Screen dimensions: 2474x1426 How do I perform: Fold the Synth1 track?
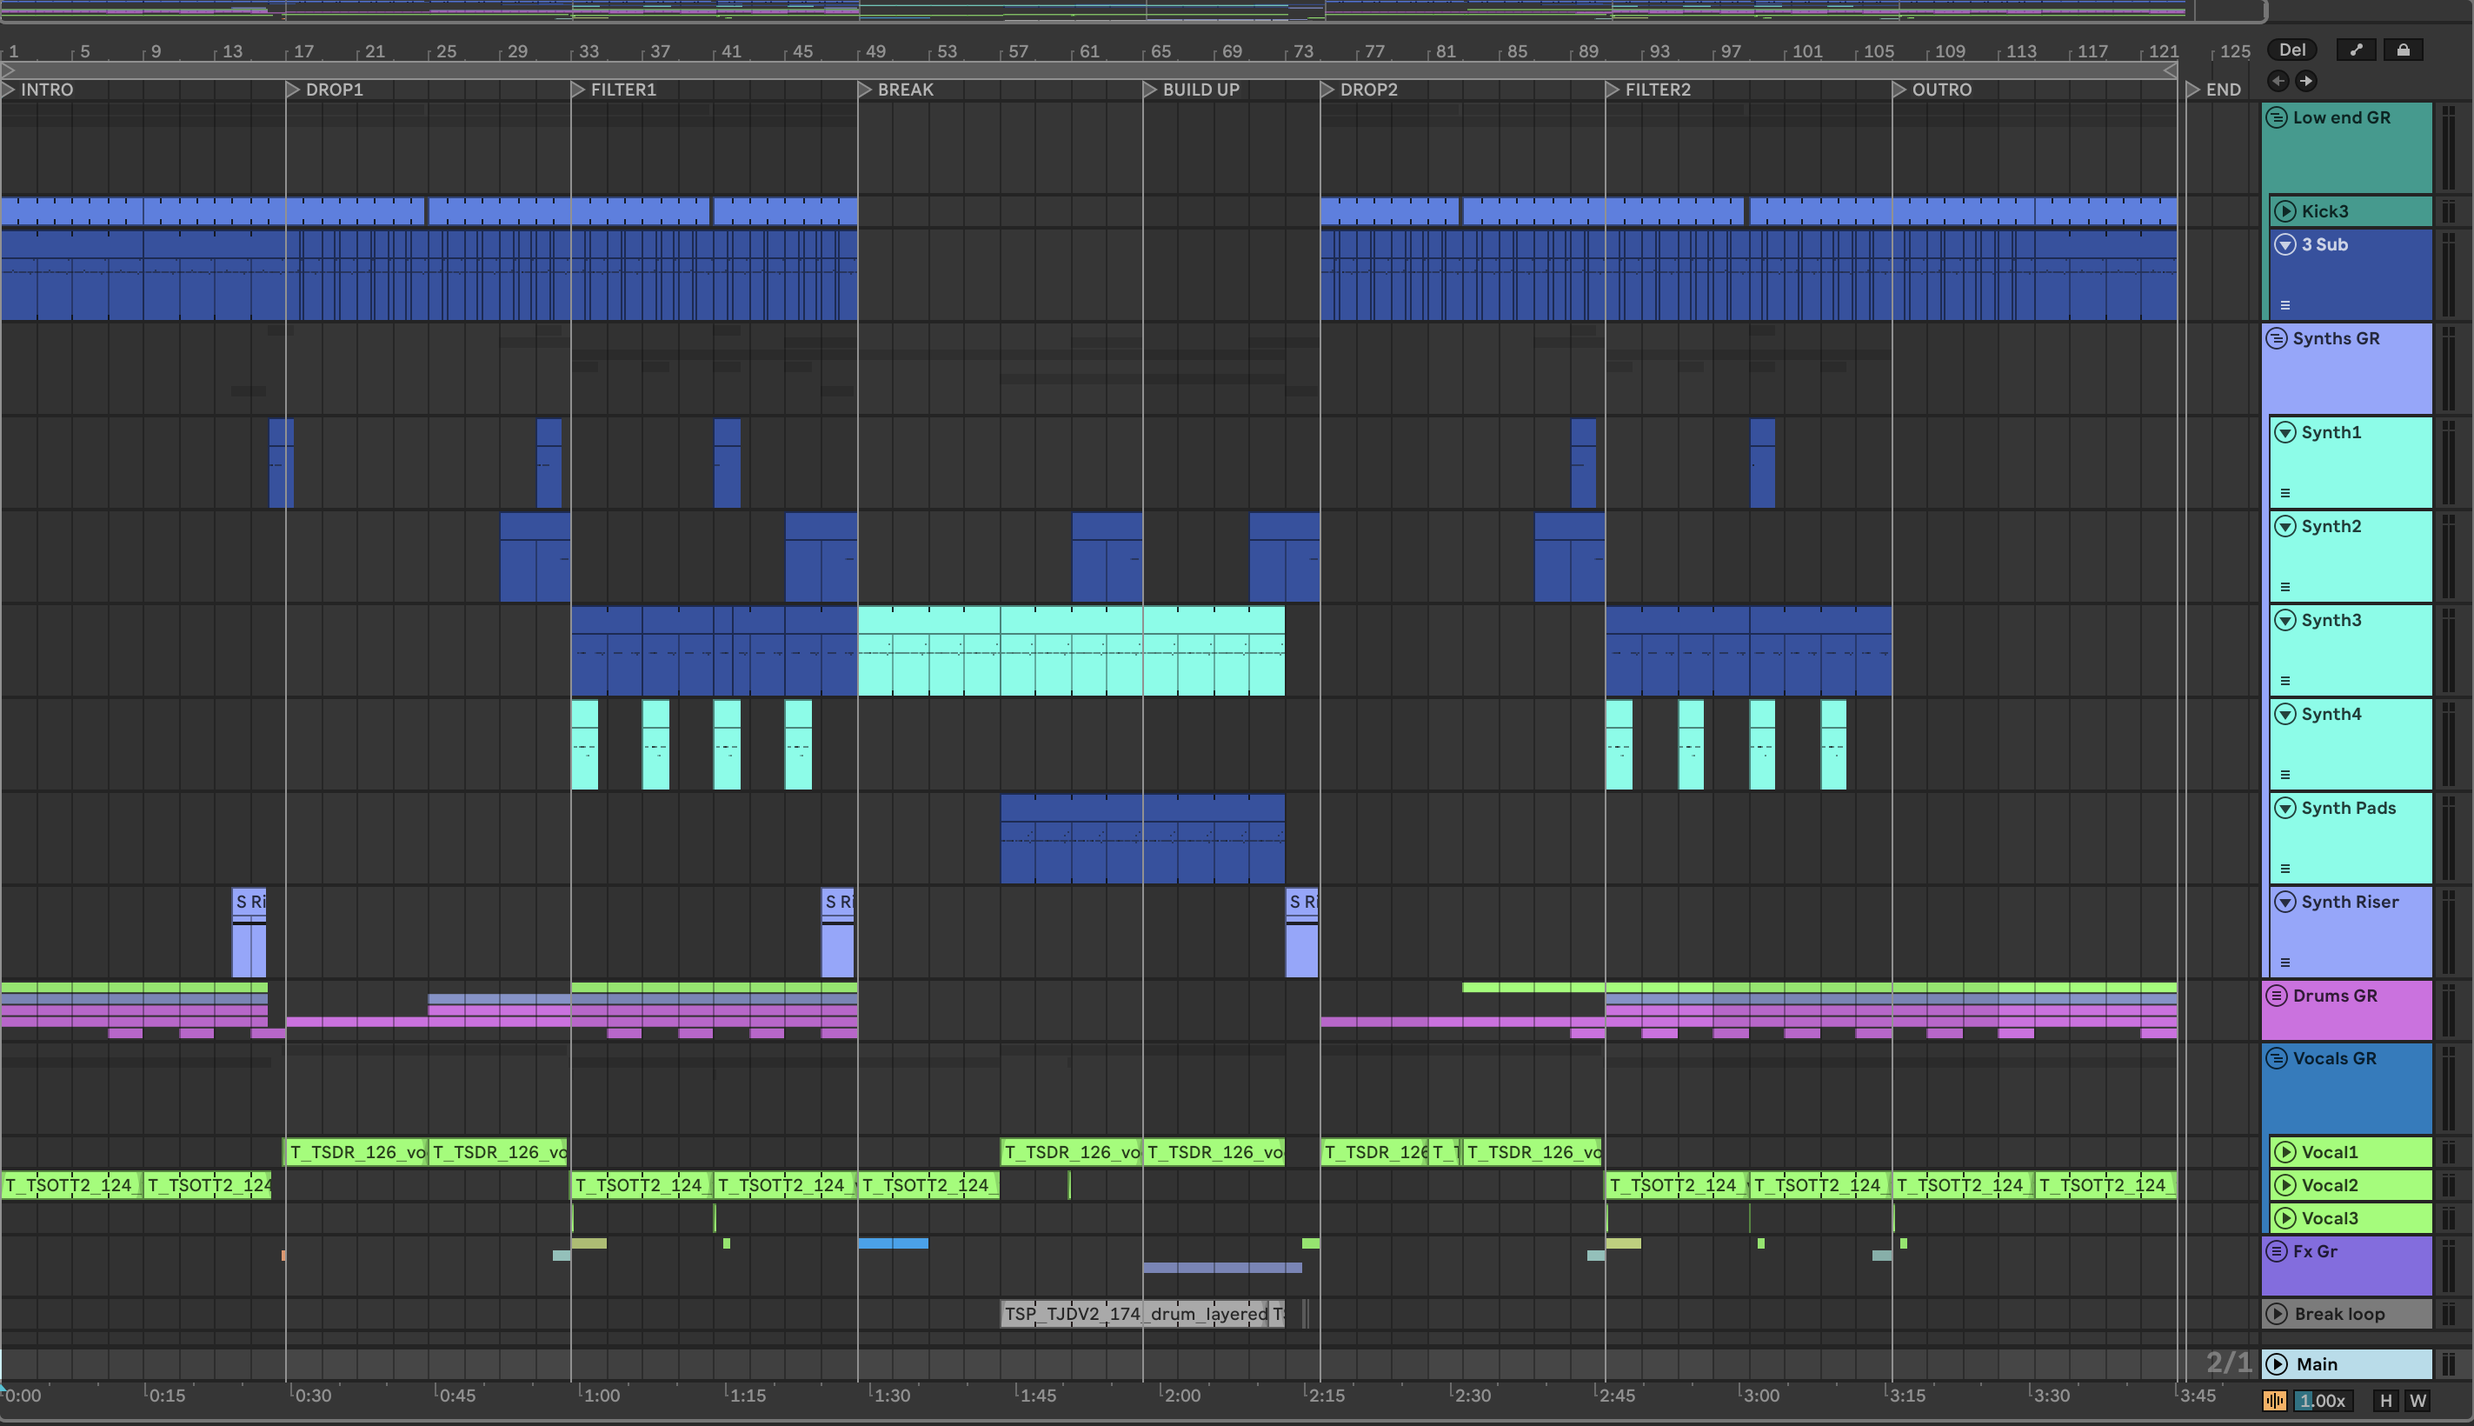coord(2285,432)
